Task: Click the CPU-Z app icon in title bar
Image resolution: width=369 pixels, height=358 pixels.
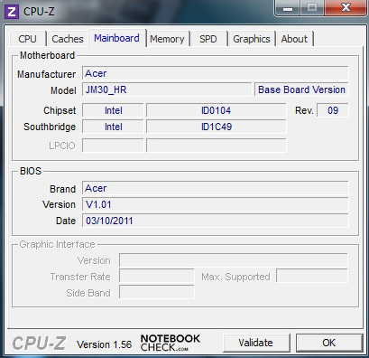Action: [12, 12]
